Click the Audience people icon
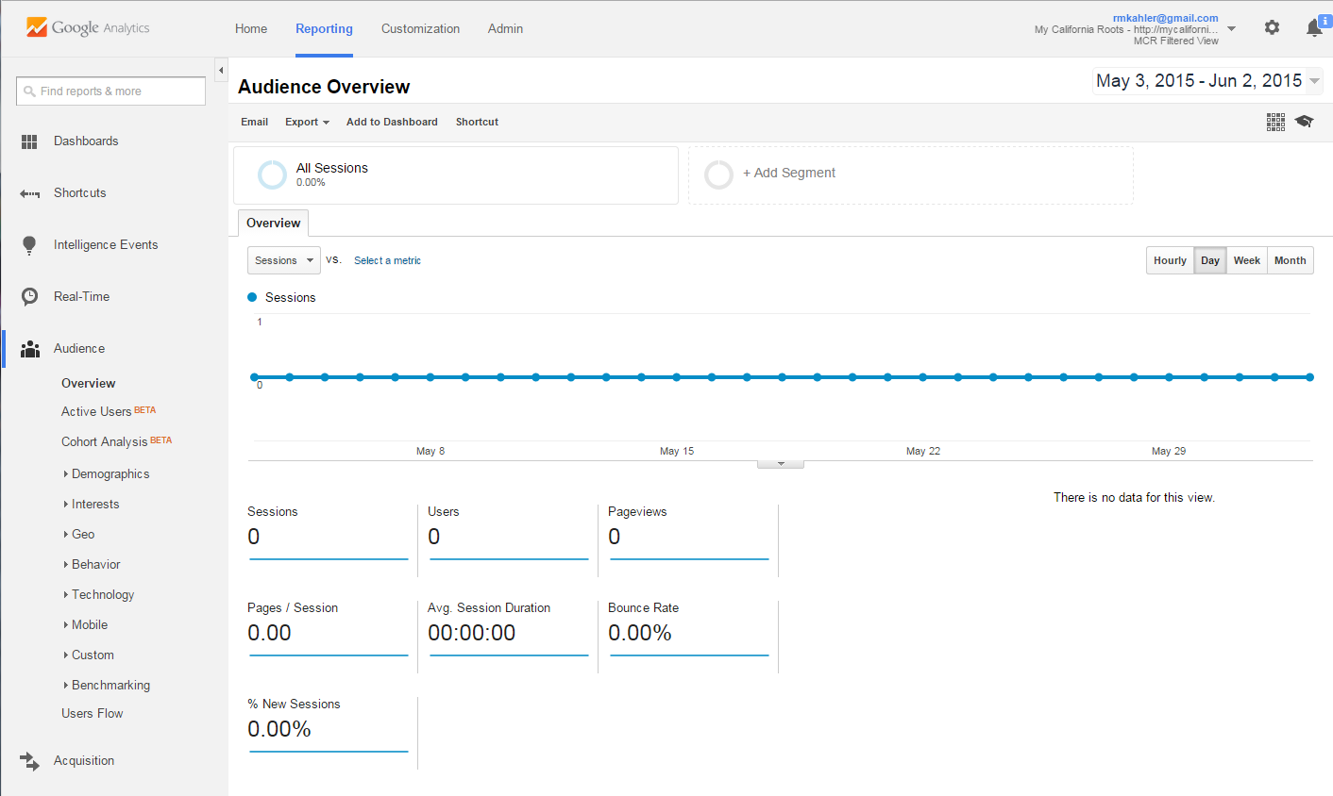This screenshot has width=1333, height=796. point(29,349)
